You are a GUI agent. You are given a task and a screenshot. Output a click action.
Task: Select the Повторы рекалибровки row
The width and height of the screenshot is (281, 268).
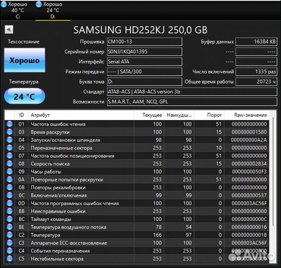point(137,188)
